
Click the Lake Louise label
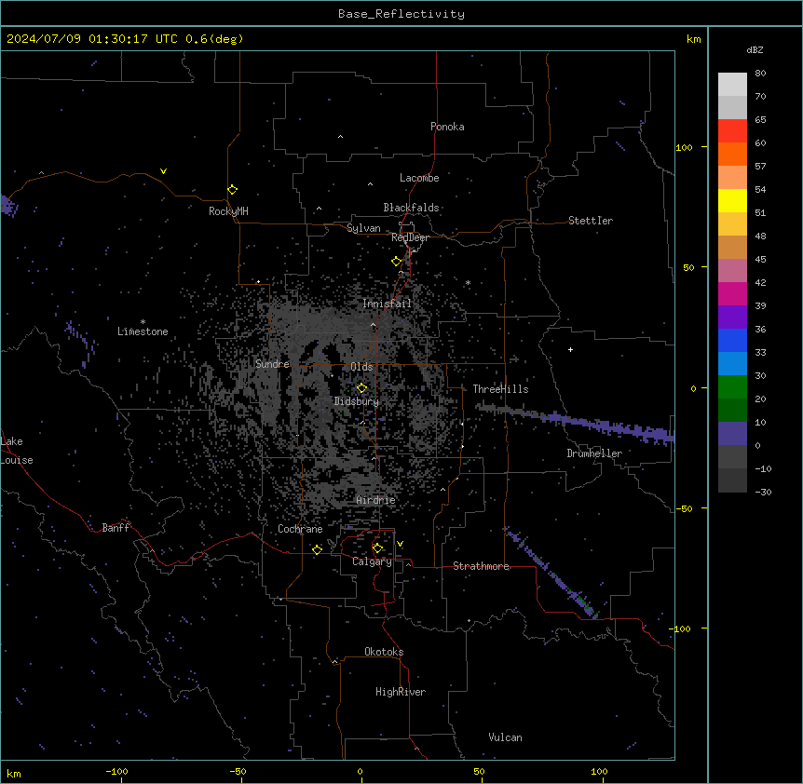(17, 451)
